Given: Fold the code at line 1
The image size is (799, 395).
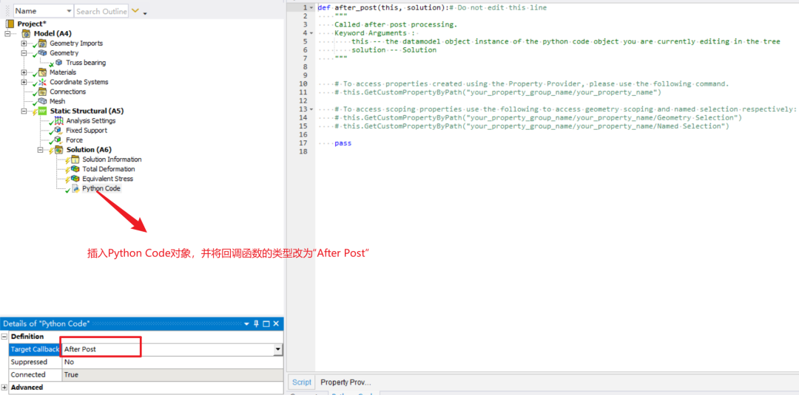Looking at the screenshot, I should [311, 7].
